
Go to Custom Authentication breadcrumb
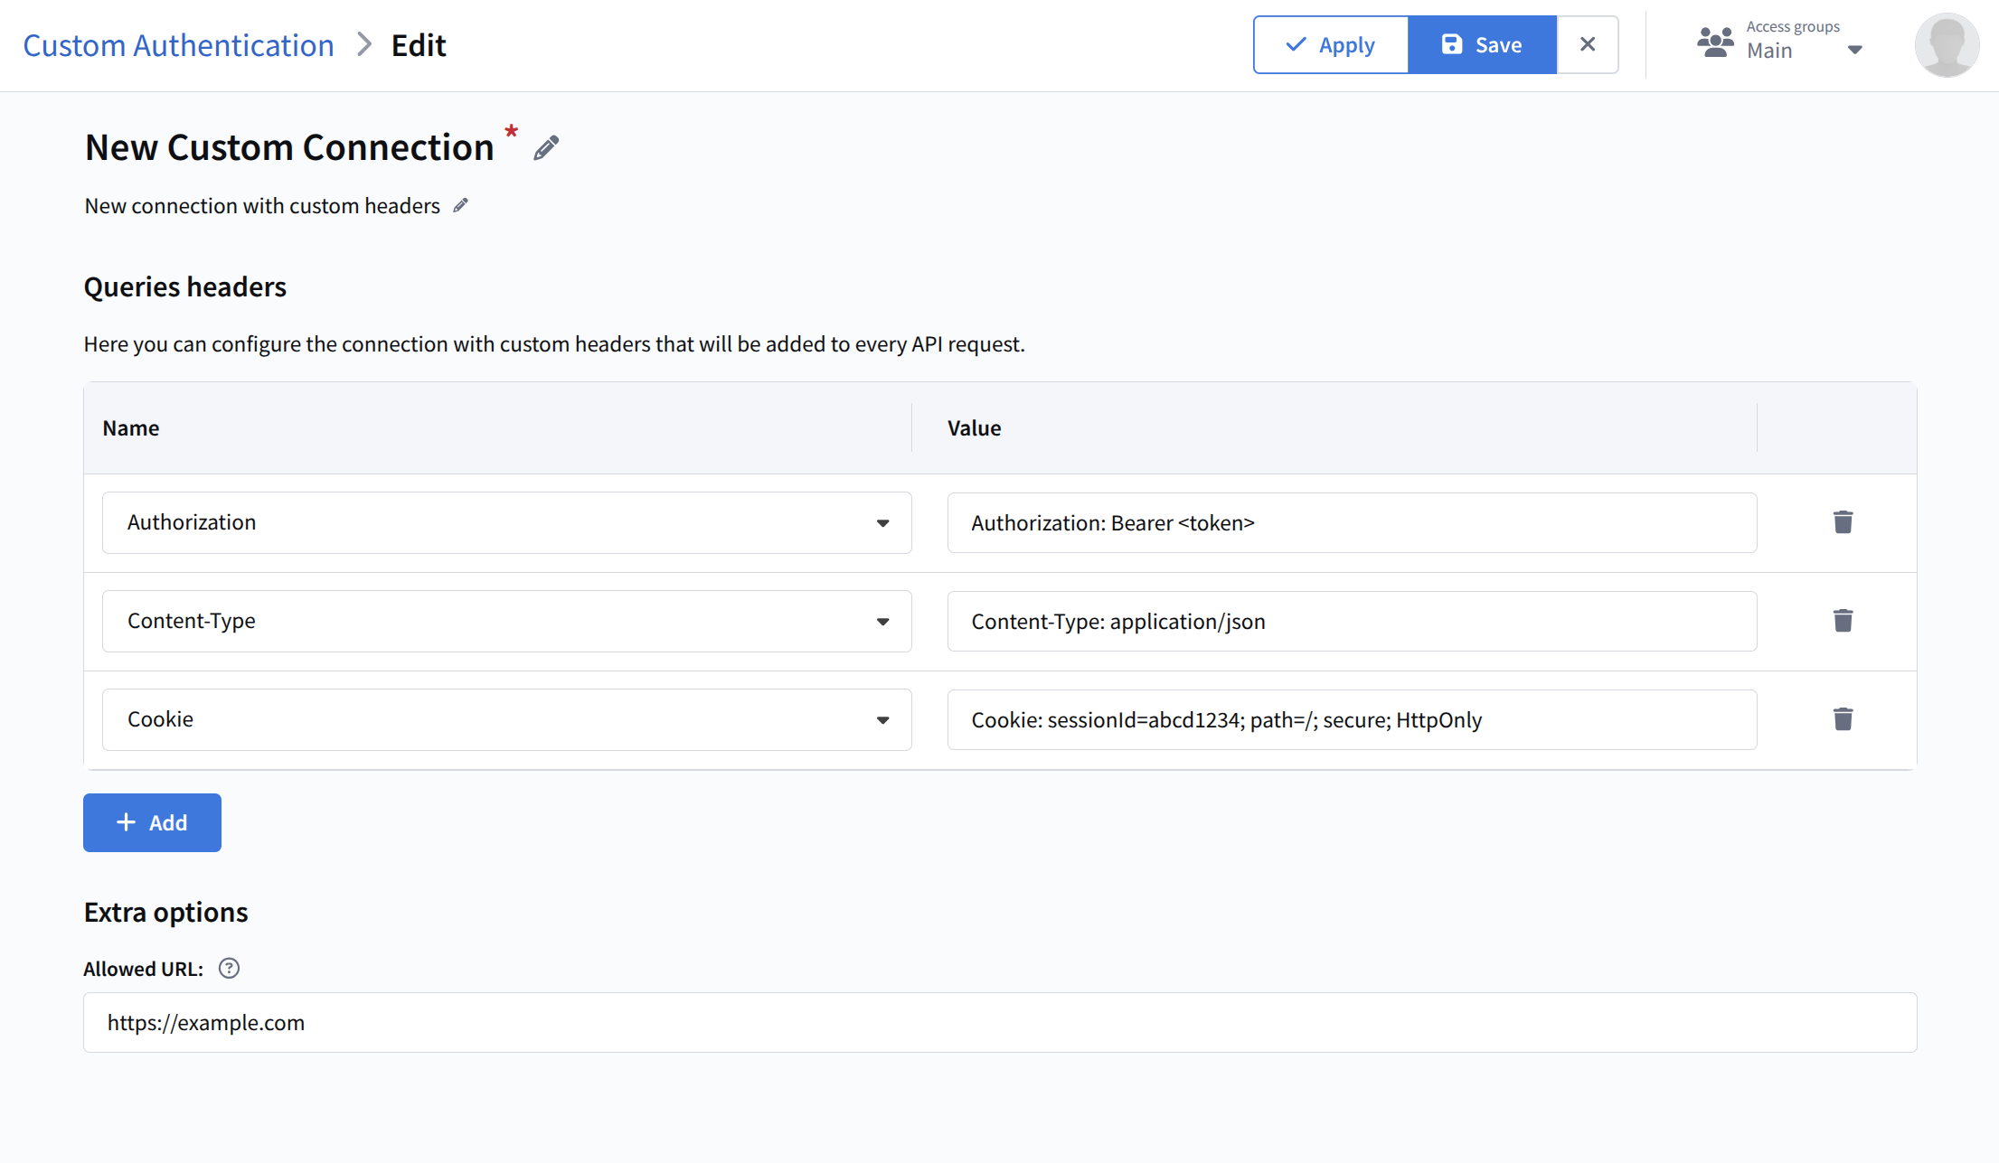pyautogui.click(x=178, y=45)
